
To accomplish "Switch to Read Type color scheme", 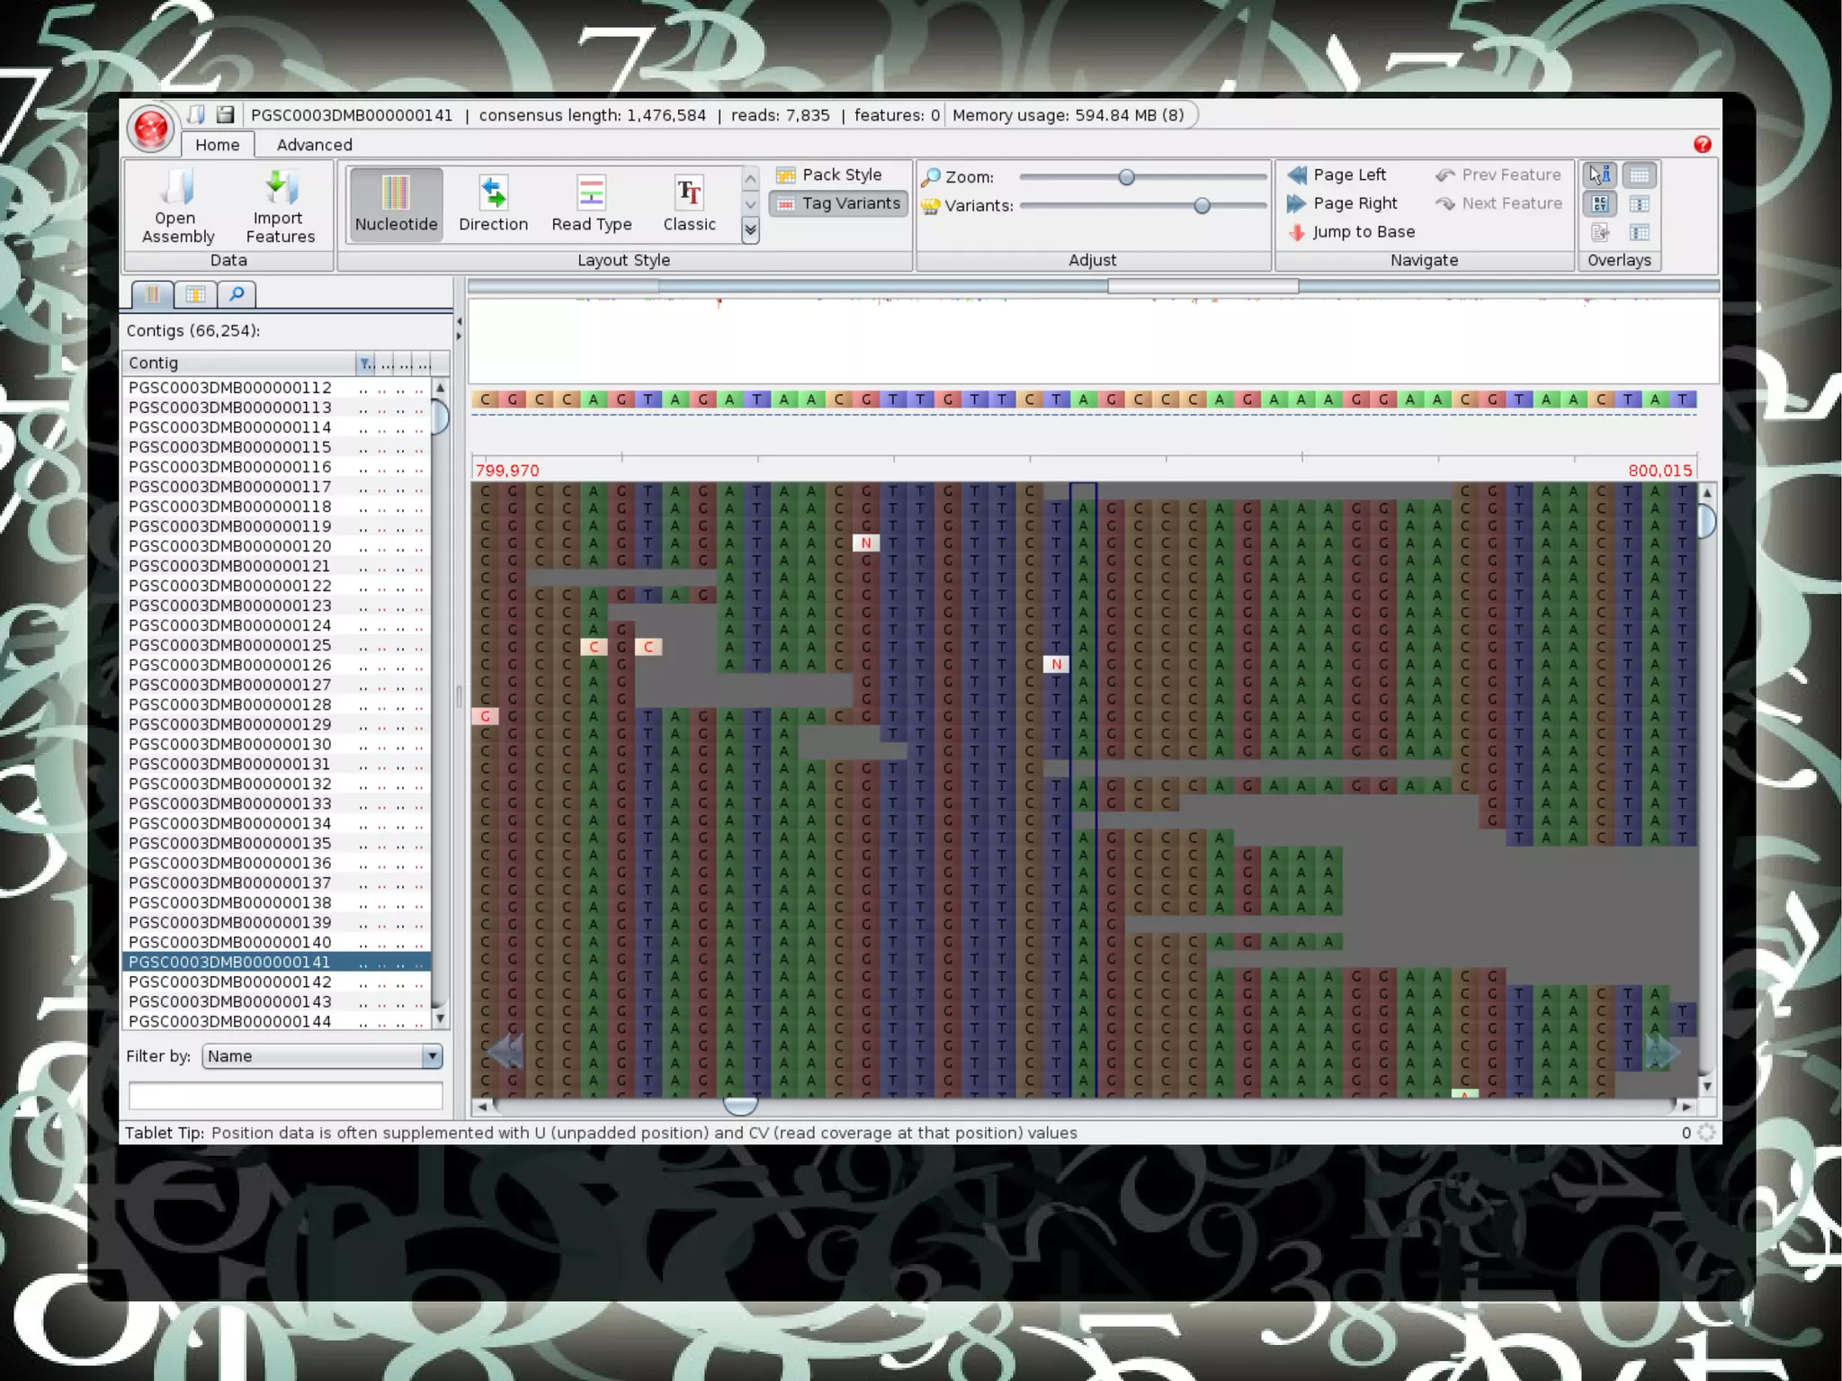I will pos(591,204).
